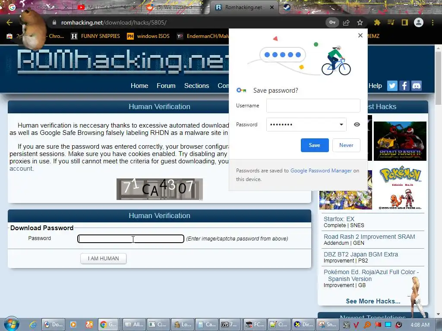This screenshot has height=331, width=442.
Task: Click the ROMhacking.net logo banner
Action: point(123,61)
